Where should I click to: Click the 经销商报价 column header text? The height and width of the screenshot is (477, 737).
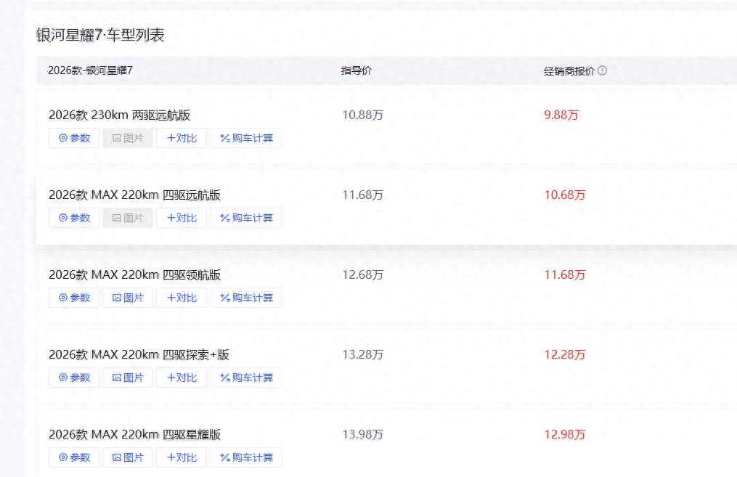(x=569, y=71)
